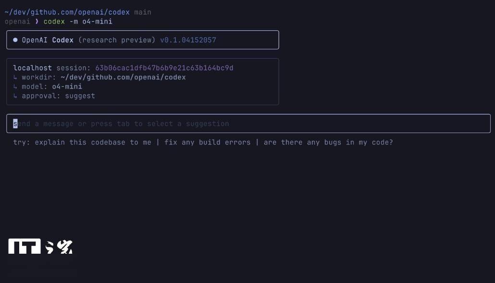Click the workdir path in session box

(x=123, y=77)
